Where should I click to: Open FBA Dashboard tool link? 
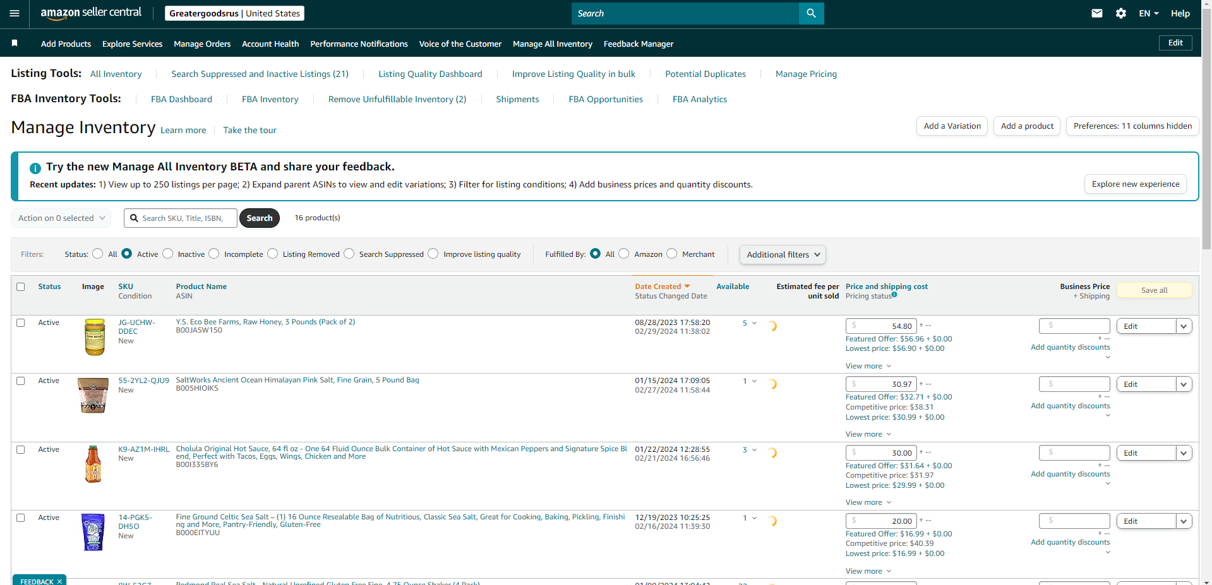tap(181, 99)
